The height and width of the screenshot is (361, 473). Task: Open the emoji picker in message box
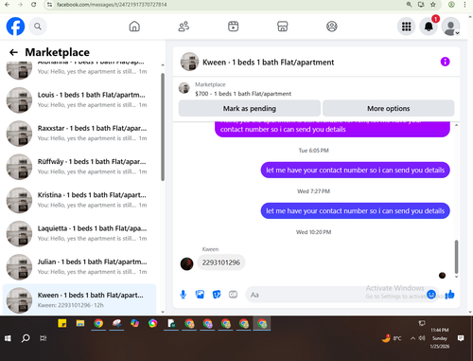point(431,295)
